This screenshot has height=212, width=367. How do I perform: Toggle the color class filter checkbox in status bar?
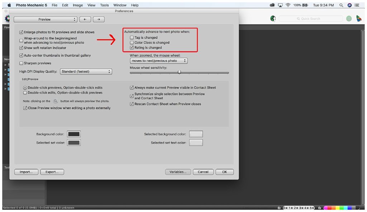[319, 208]
